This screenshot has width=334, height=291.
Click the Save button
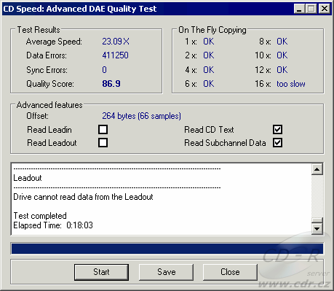click(167, 272)
